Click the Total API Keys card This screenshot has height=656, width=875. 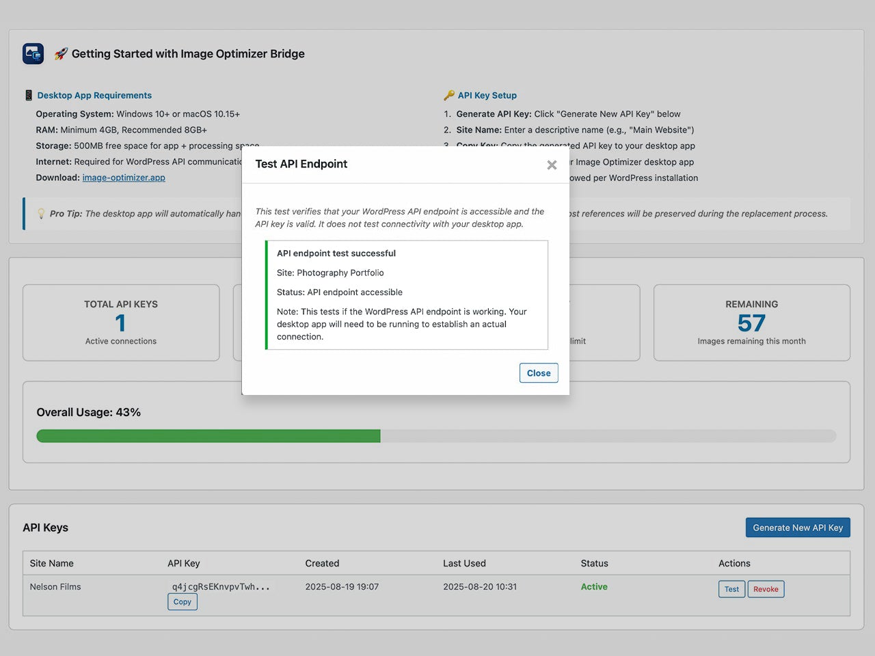(121, 323)
